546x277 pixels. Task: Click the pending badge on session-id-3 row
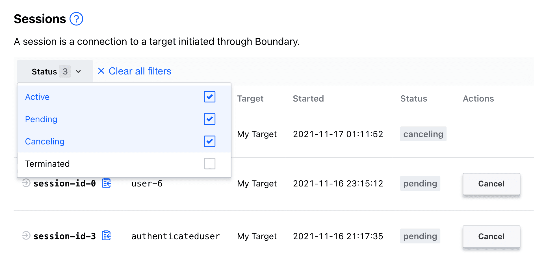(420, 236)
